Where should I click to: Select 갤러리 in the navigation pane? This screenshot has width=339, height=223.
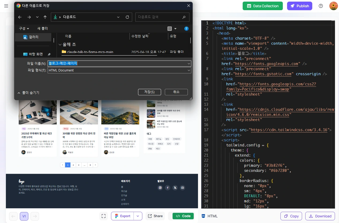click(33, 37)
